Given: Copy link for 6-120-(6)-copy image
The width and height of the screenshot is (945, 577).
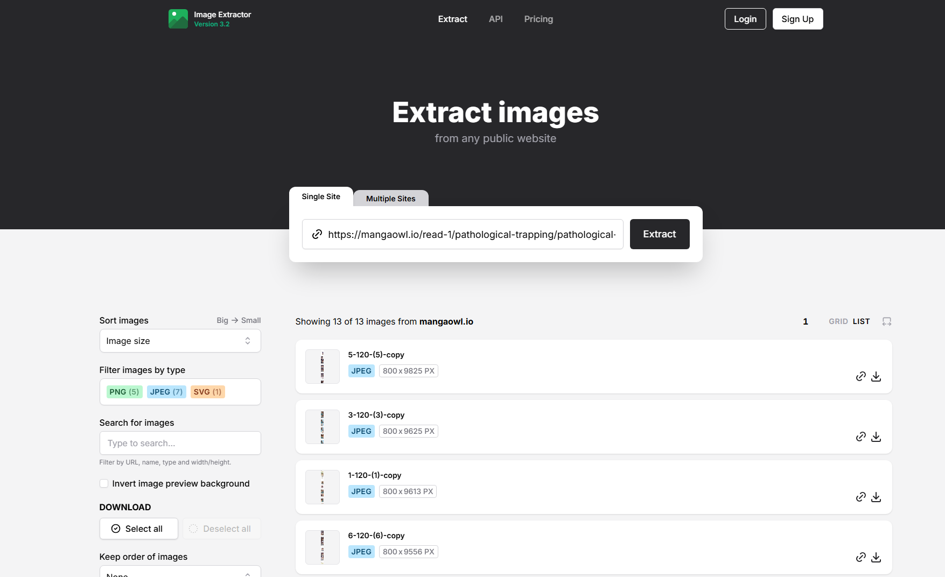Looking at the screenshot, I should coord(860,557).
